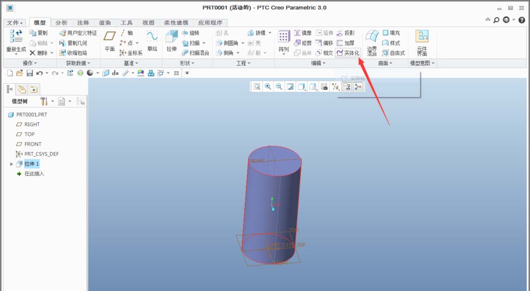
Task: Select the 投影 (Project) tool
Action: click(346, 33)
